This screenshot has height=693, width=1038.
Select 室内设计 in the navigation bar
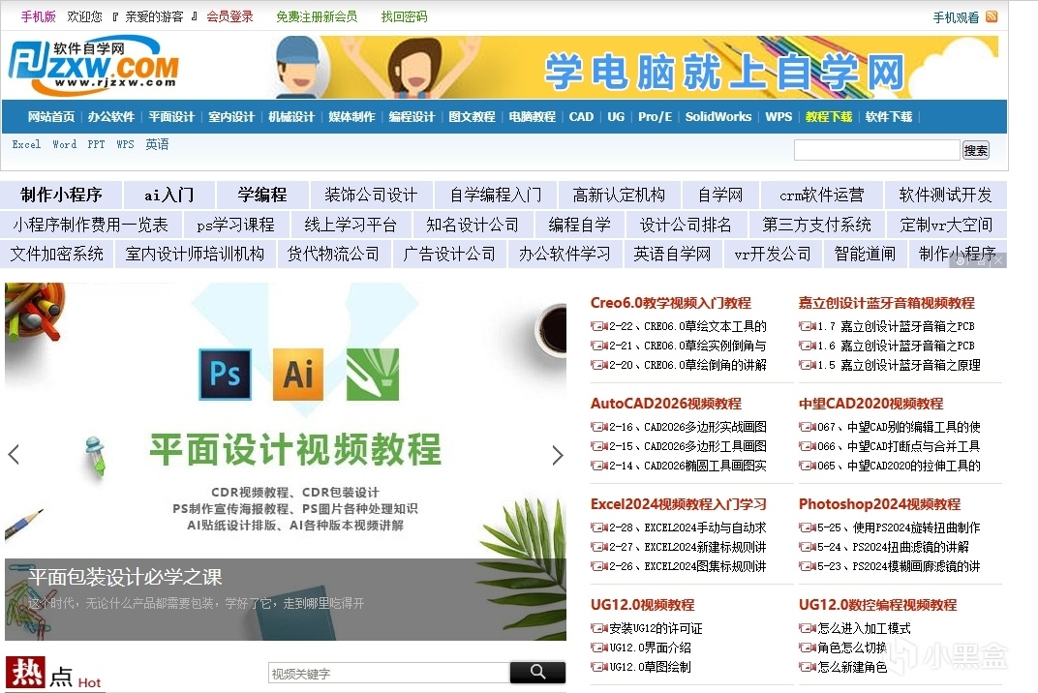point(231,116)
